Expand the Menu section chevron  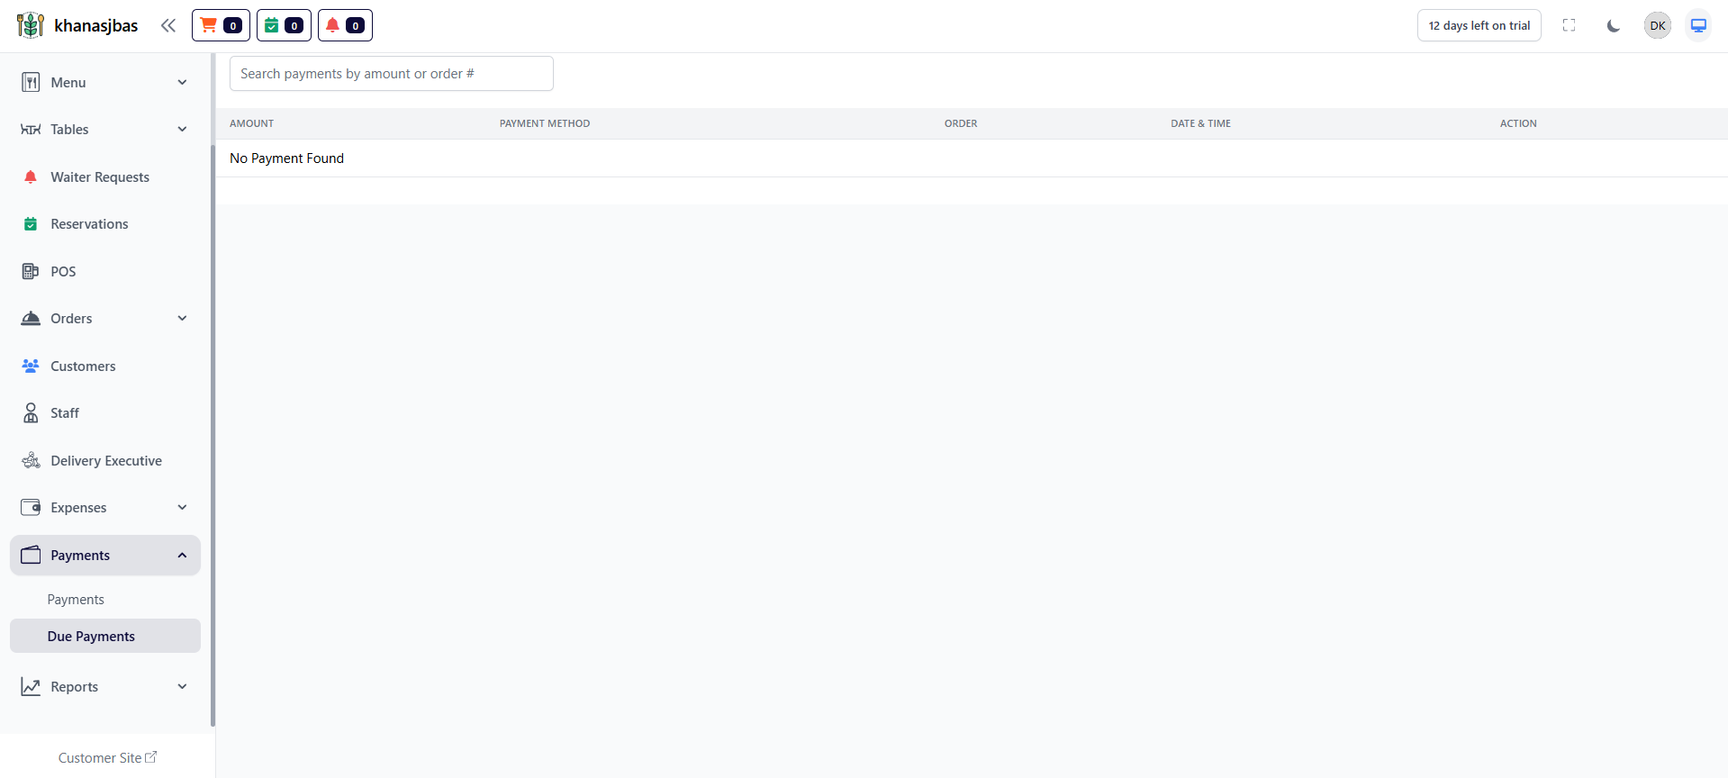click(x=183, y=82)
